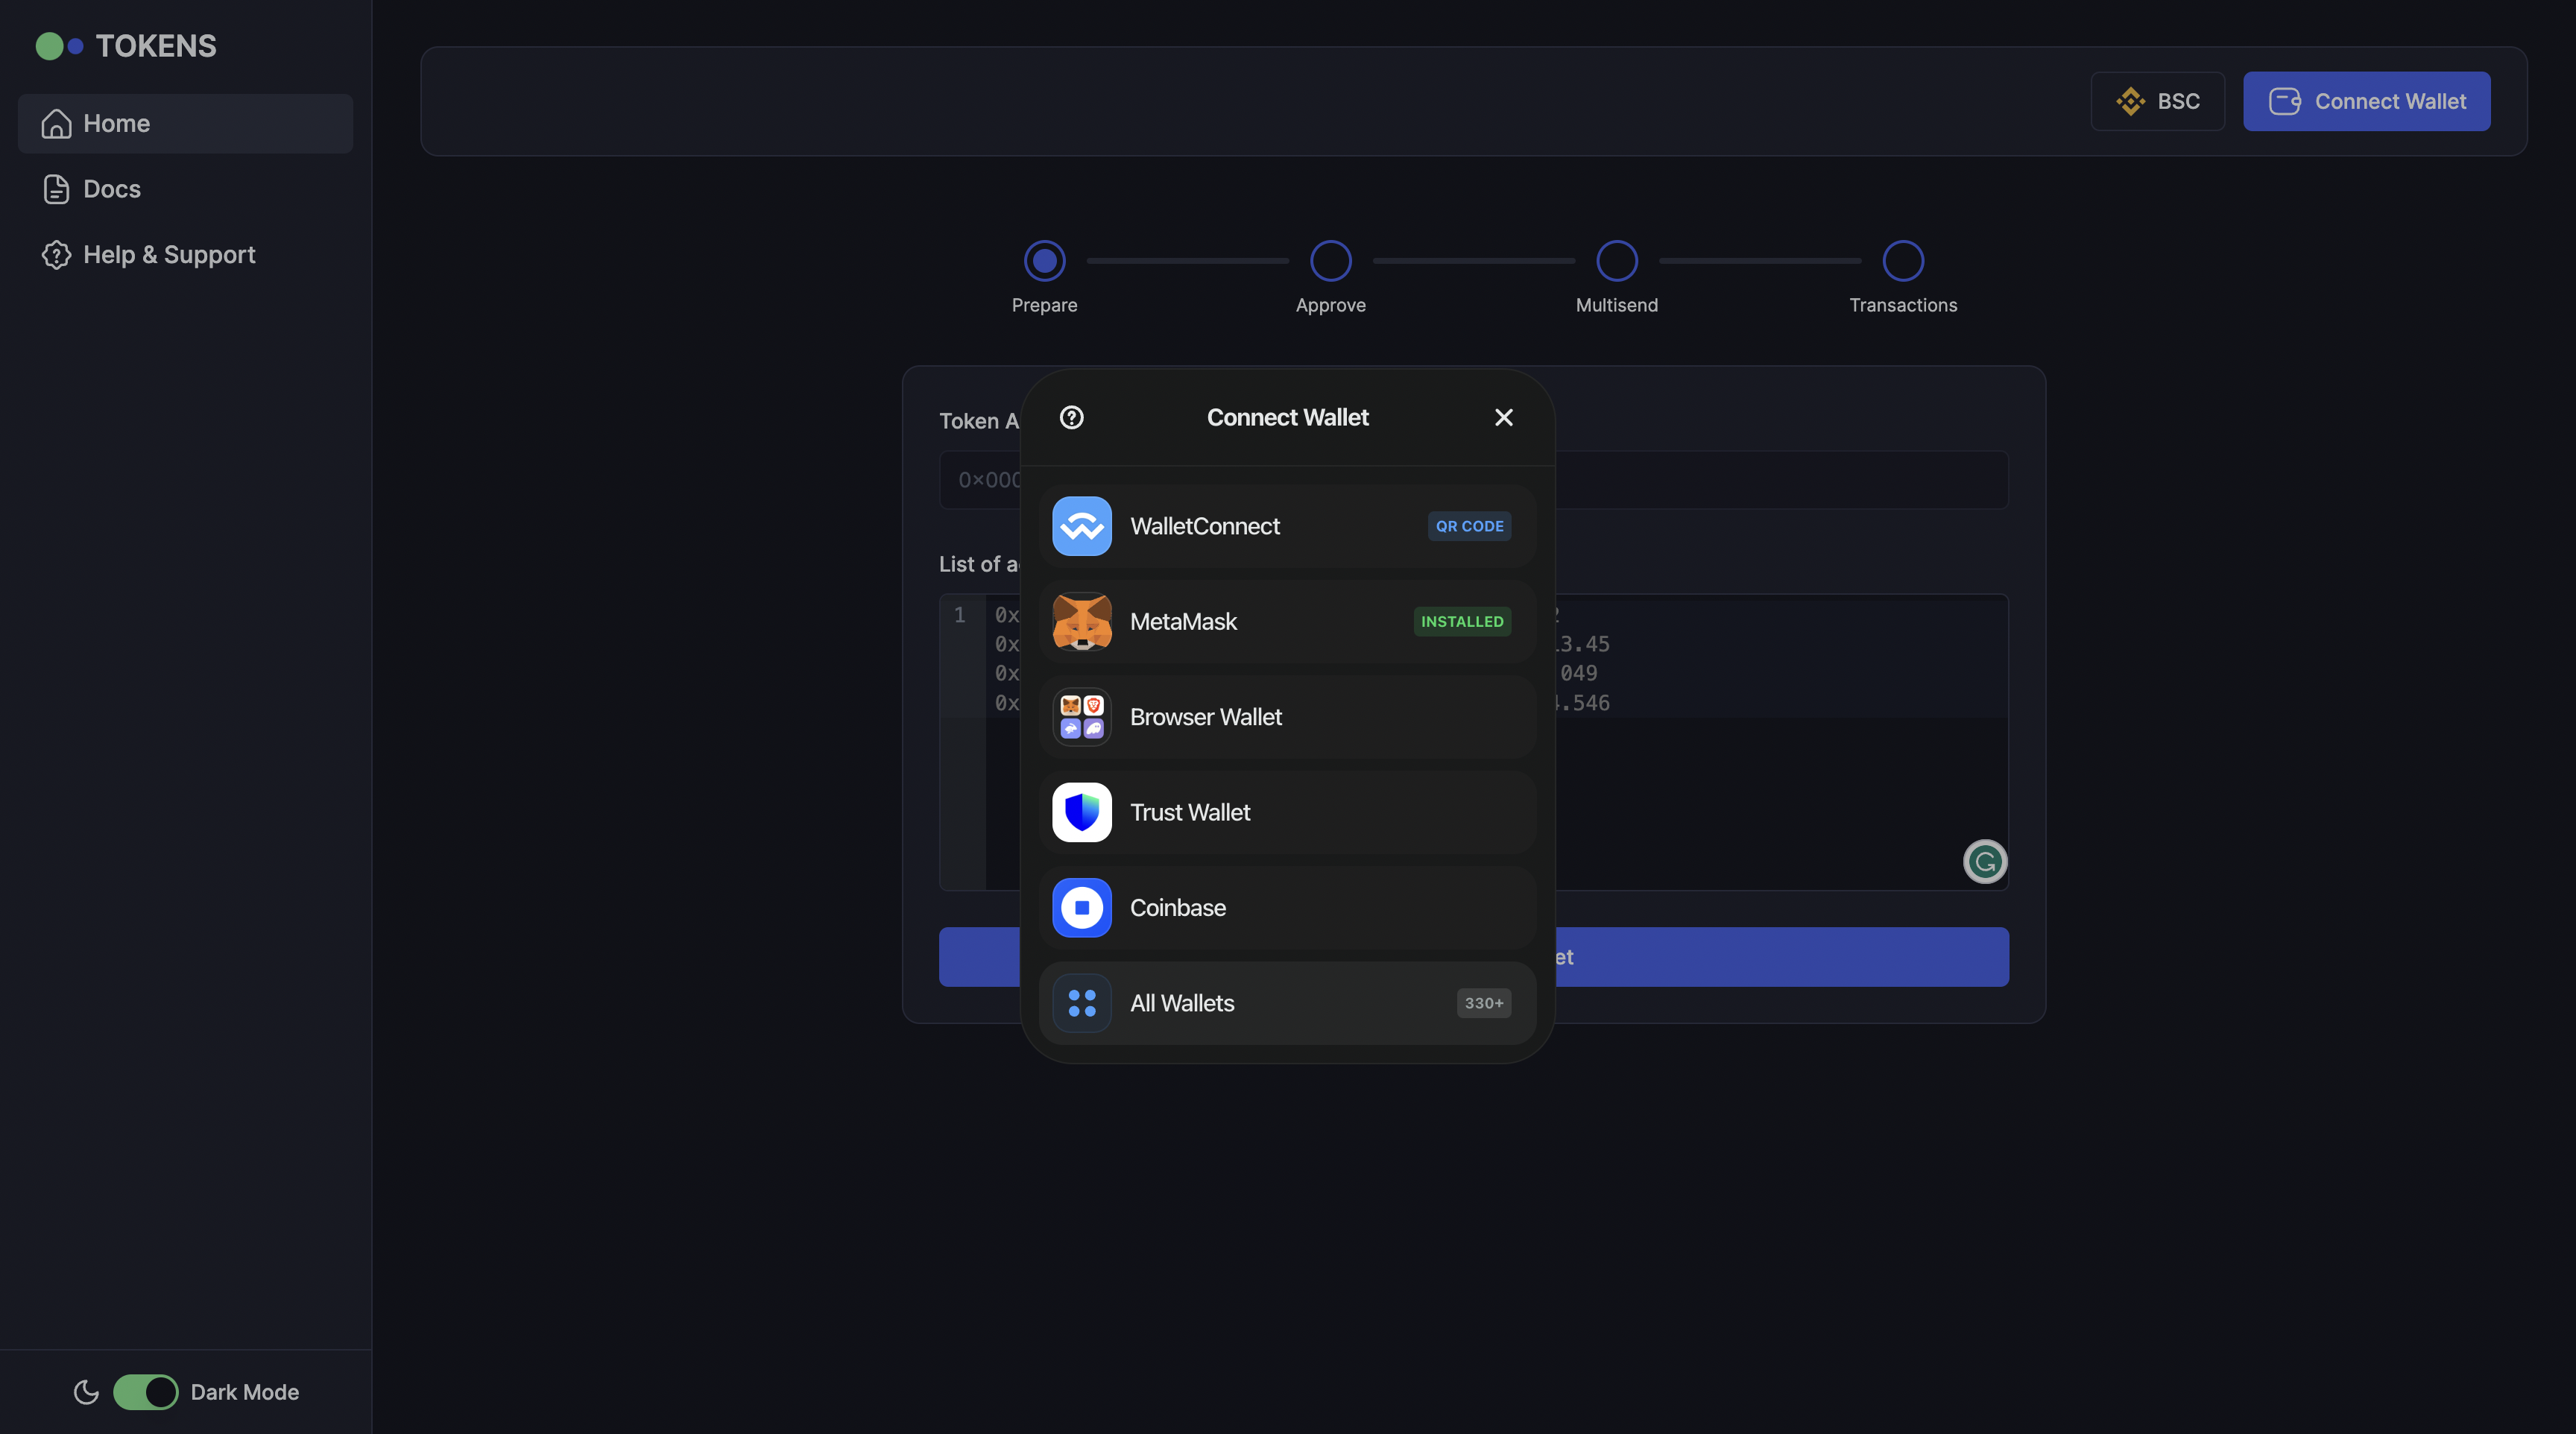This screenshot has height=1434, width=2576.
Task: Click the MetaMask fox icon
Action: point(1081,621)
